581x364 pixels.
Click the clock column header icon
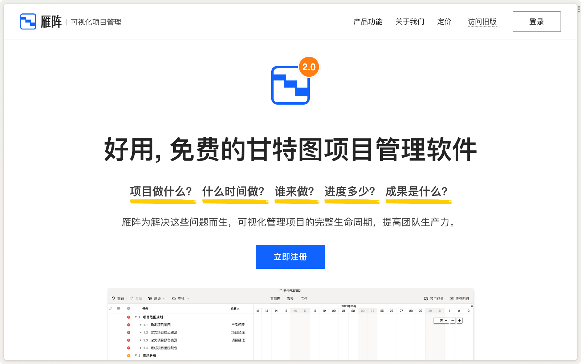(x=128, y=308)
